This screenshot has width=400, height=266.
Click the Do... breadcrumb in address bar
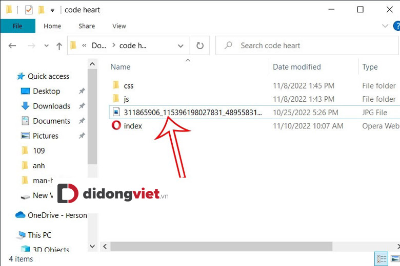99,46
